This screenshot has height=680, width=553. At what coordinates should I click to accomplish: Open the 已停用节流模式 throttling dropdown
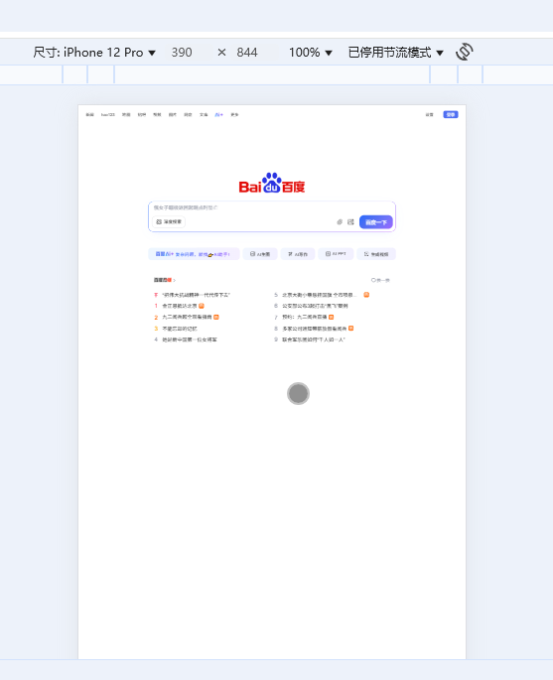[395, 53]
